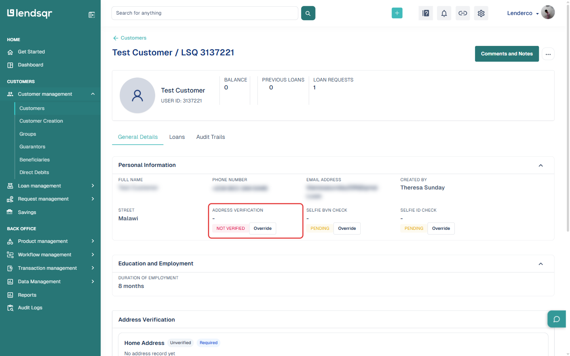Open the settings gear icon
Viewport: 570px width, 356px height.
(x=481, y=13)
